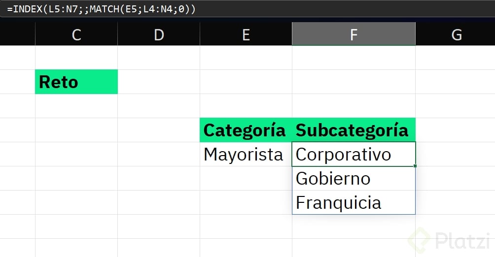
Task: Select the Categoría header cell
Action: [246, 130]
